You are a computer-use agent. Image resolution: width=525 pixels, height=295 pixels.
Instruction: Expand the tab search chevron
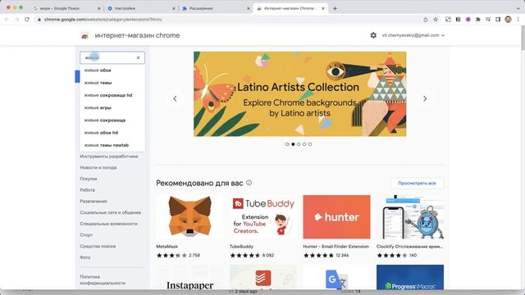tap(518, 8)
